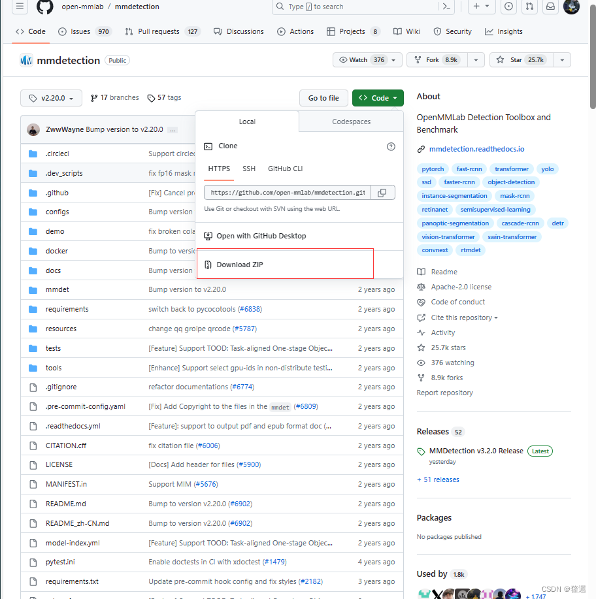Open the command palette icon
The width and height of the screenshot is (596, 599).
click(x=446, y=7)
